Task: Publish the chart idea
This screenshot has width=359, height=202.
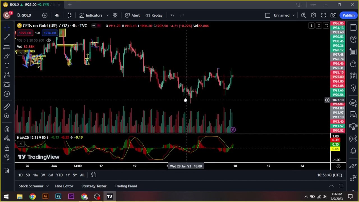Action: tap(349, 15)
